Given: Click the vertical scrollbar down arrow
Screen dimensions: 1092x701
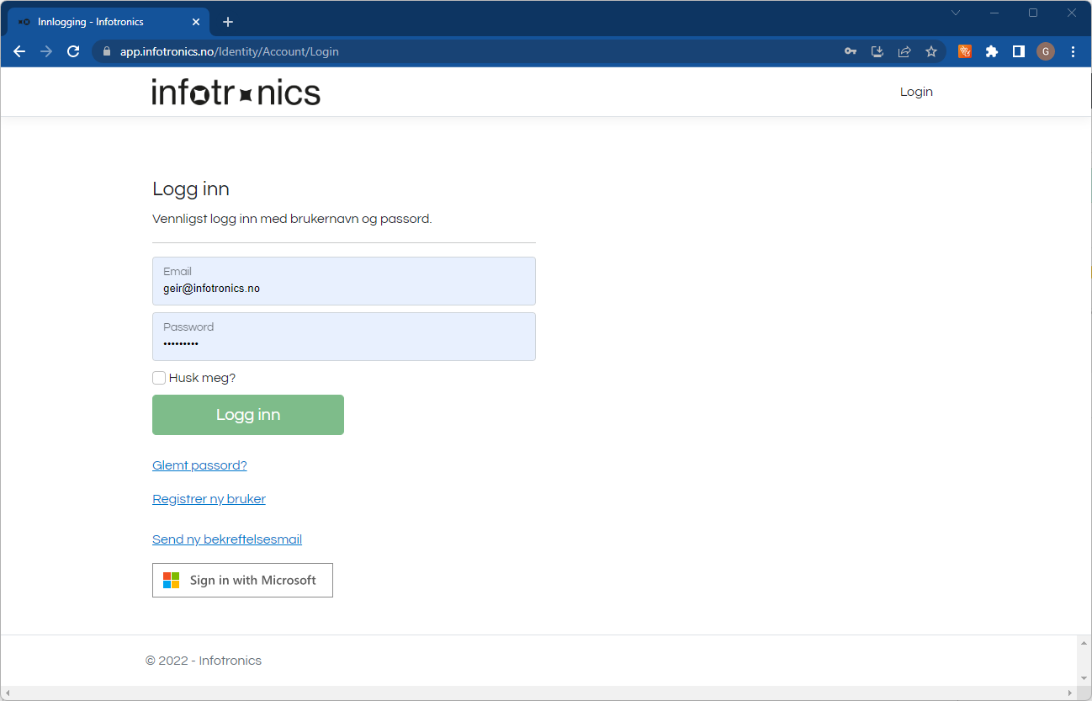Looking at the screenshot, I should click(1084, 678).
